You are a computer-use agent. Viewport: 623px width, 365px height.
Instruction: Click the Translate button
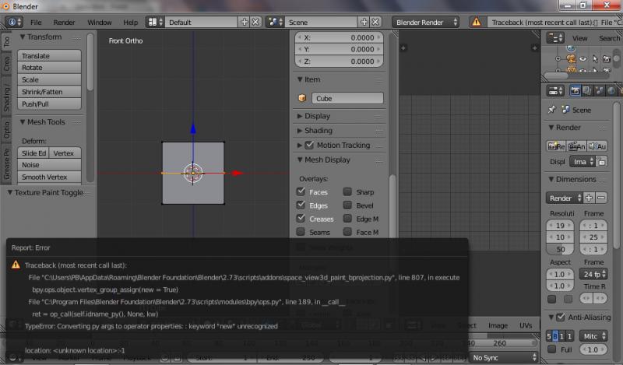point(49,55)
